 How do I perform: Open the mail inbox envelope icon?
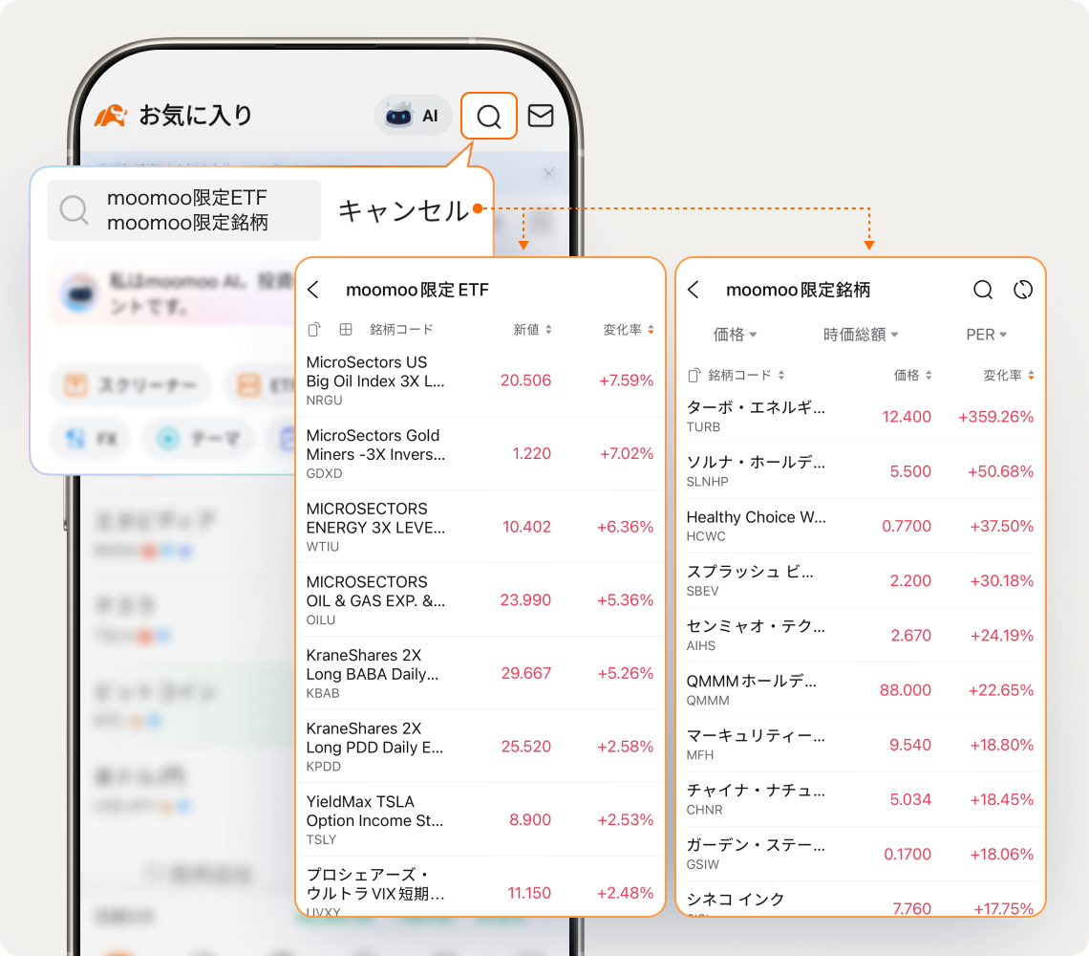pos(541,116)
